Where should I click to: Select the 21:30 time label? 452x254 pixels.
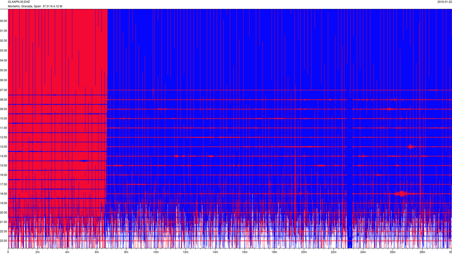pos(3,222)
